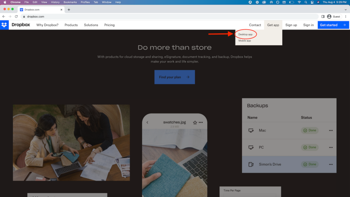Open the Edit menu

tap(35, 2)
